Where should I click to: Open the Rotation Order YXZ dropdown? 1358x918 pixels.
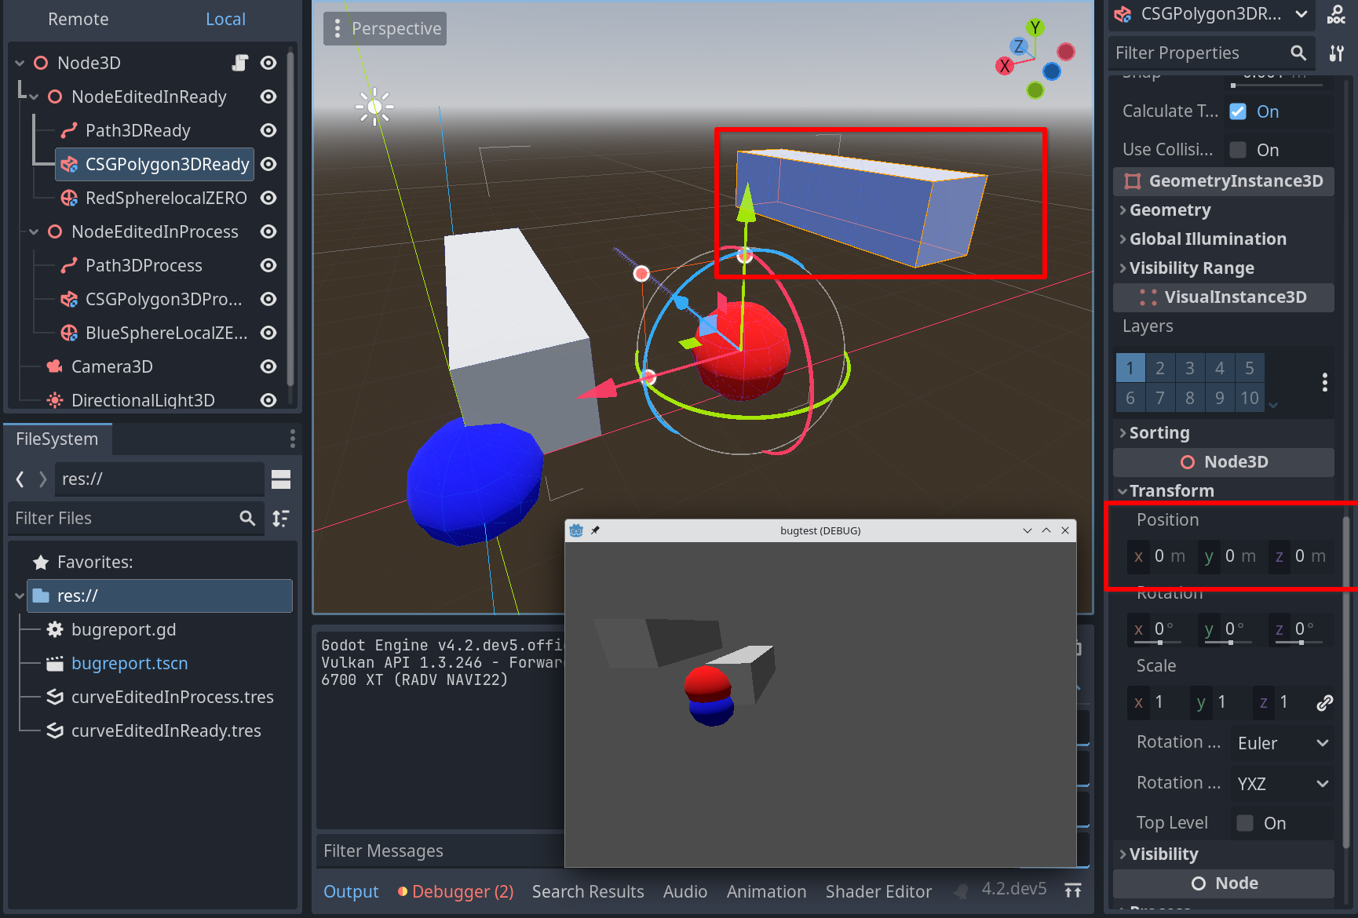(x=1282, y=784)
